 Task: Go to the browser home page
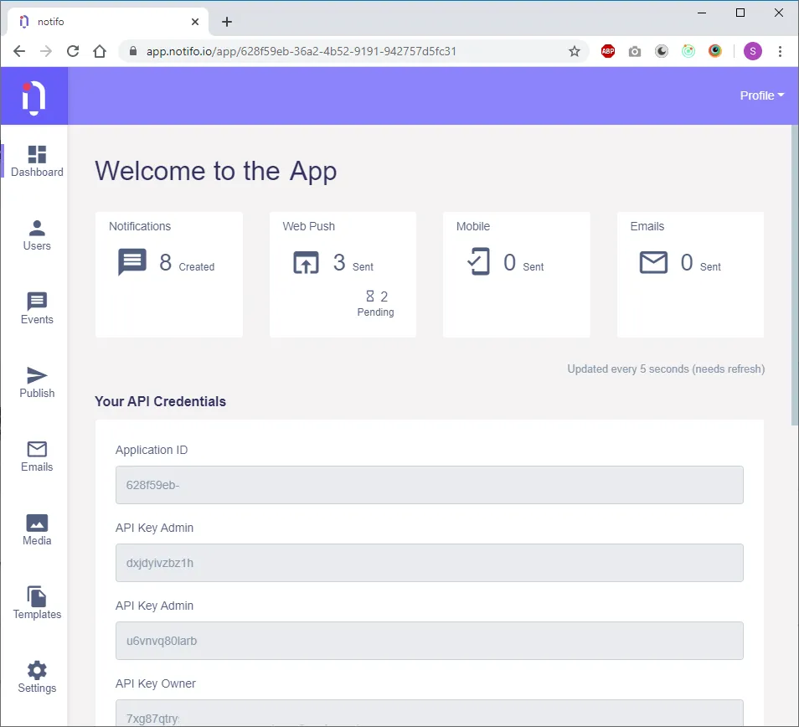click(x=100, y=51)
